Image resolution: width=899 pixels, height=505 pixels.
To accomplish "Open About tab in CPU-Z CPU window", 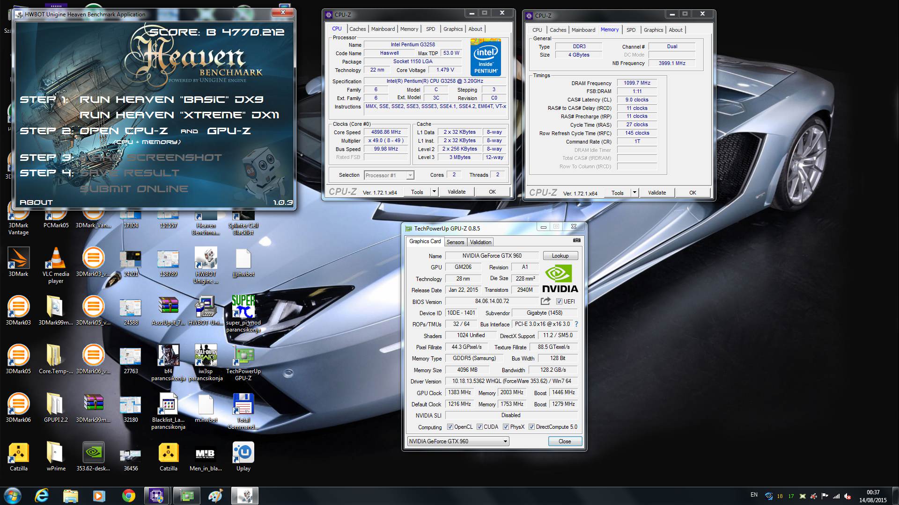I will pos(475,29).
